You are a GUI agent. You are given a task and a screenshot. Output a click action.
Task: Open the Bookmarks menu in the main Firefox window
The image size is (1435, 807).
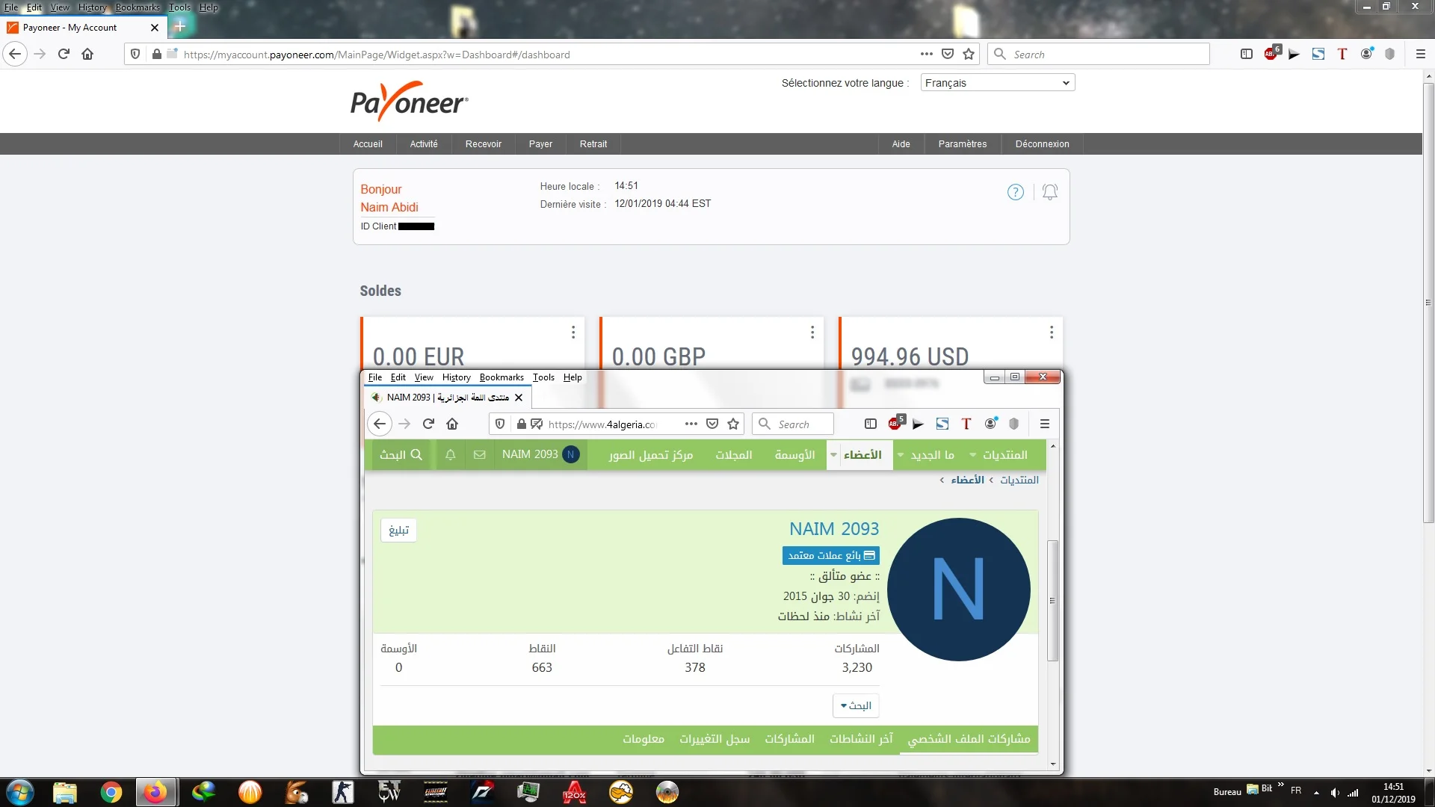coord(138,7)
